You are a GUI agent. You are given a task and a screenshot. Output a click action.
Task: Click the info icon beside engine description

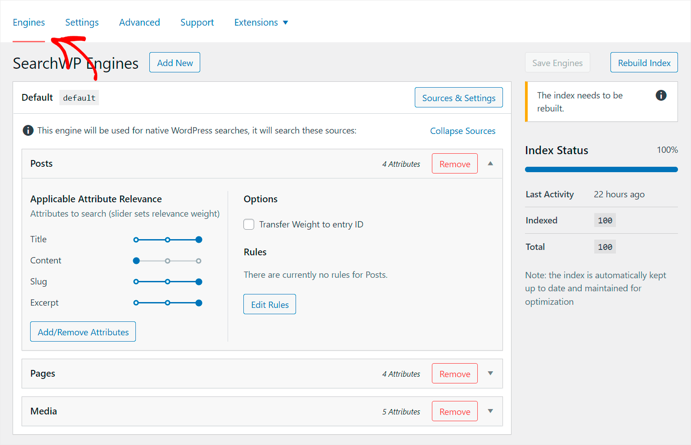click(x=28, y=130)
